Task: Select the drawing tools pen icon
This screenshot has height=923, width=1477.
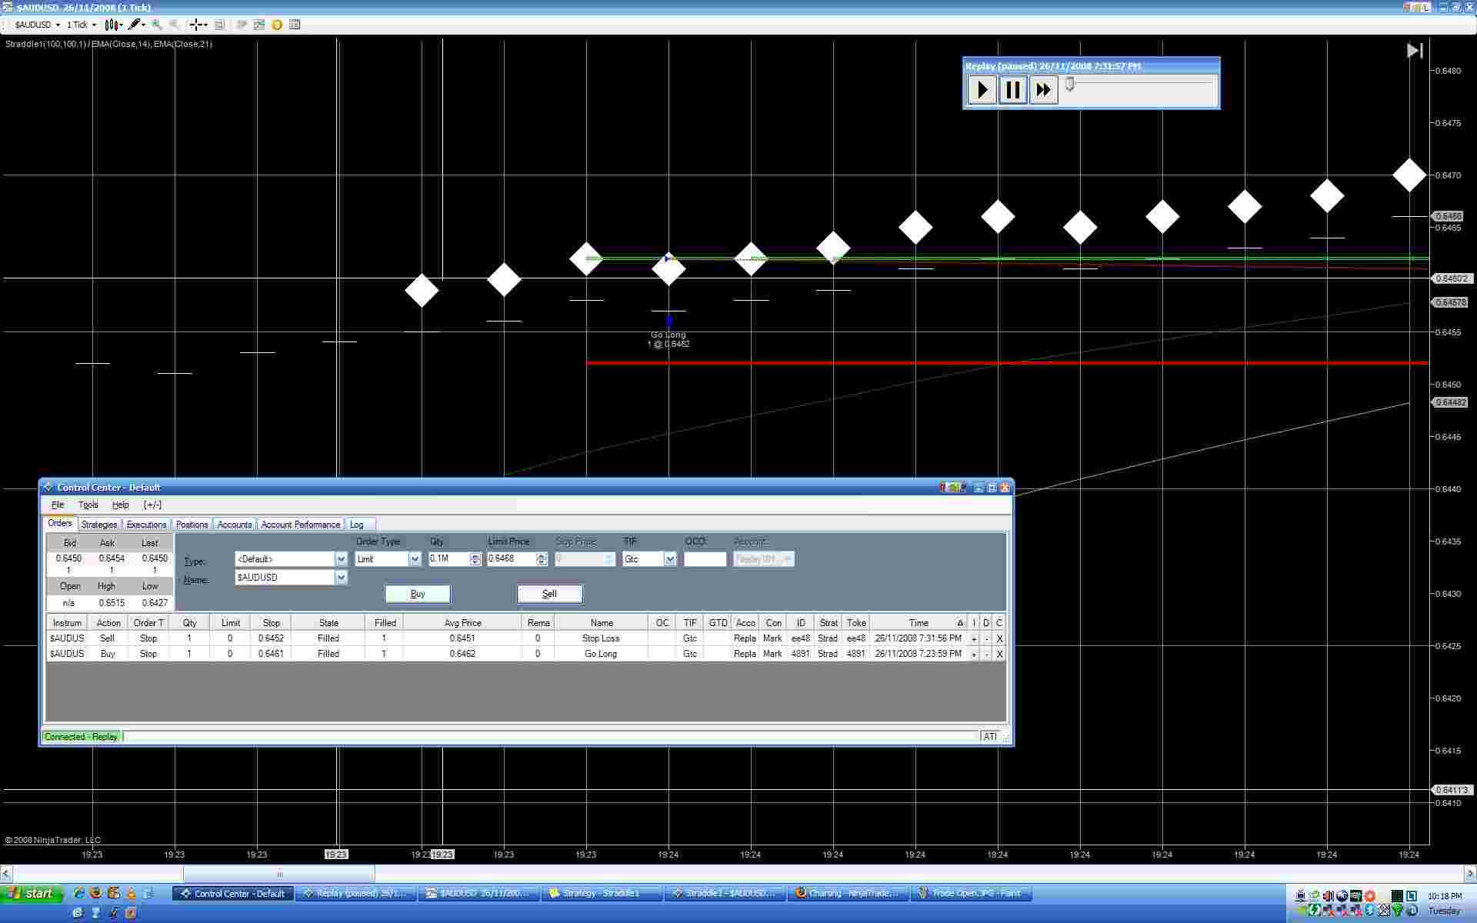Action: pyautogui.click(x=135, y=25)
